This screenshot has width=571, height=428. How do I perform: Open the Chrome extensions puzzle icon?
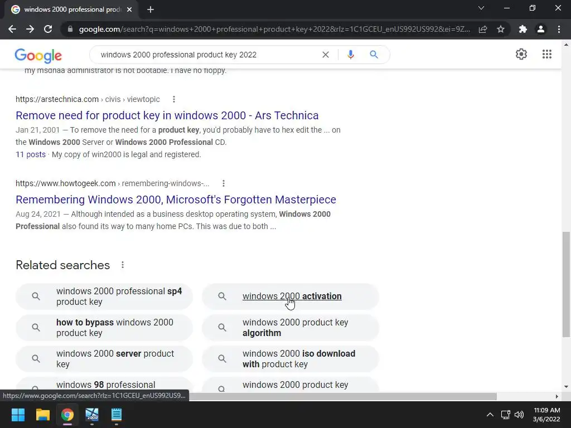point(523,29)
